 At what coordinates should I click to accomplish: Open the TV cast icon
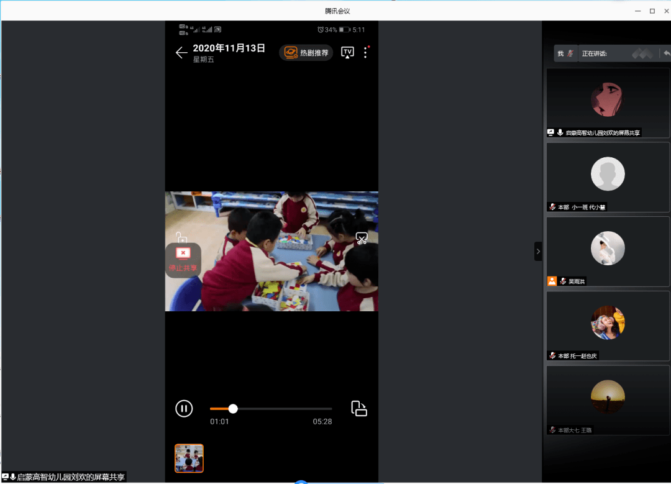(347, 53)
